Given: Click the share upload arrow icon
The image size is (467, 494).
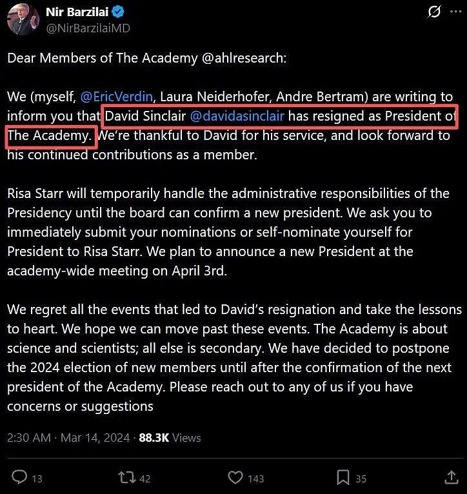Looking at the screenshot, I should [452, 477].
